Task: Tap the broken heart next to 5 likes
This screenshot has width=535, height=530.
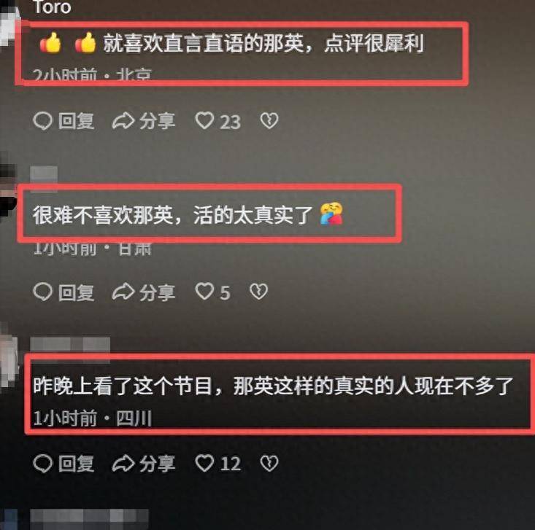Action: [x=258, y=292]
